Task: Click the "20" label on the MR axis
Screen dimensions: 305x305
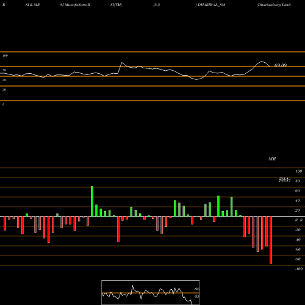Action: 298,210
